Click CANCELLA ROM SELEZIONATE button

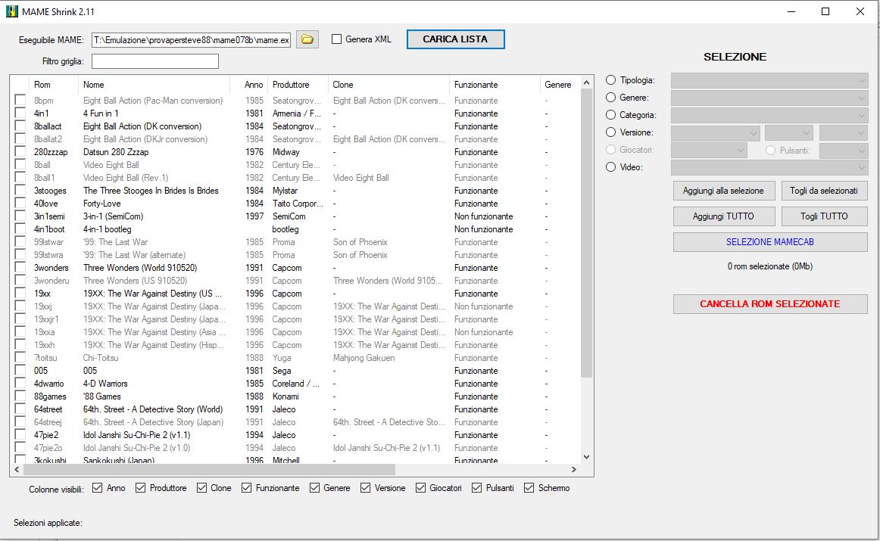pos(770,304)
